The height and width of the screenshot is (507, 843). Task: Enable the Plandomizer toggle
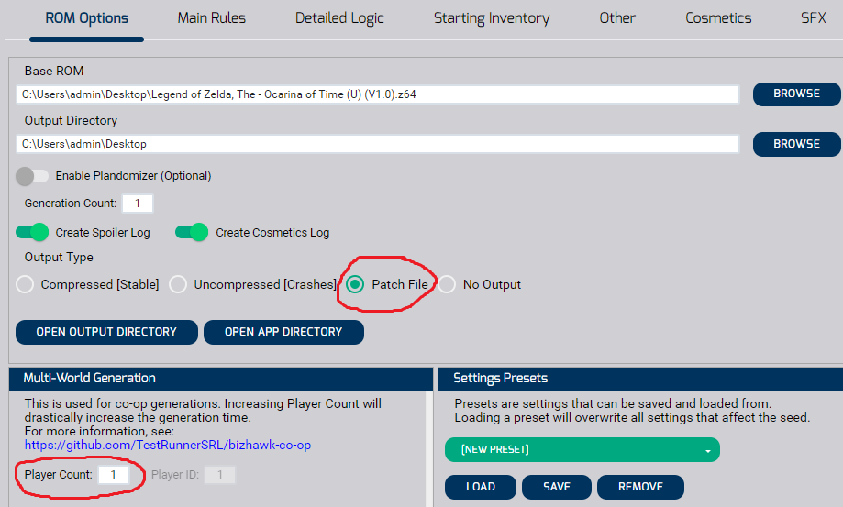tap(32, 176)
